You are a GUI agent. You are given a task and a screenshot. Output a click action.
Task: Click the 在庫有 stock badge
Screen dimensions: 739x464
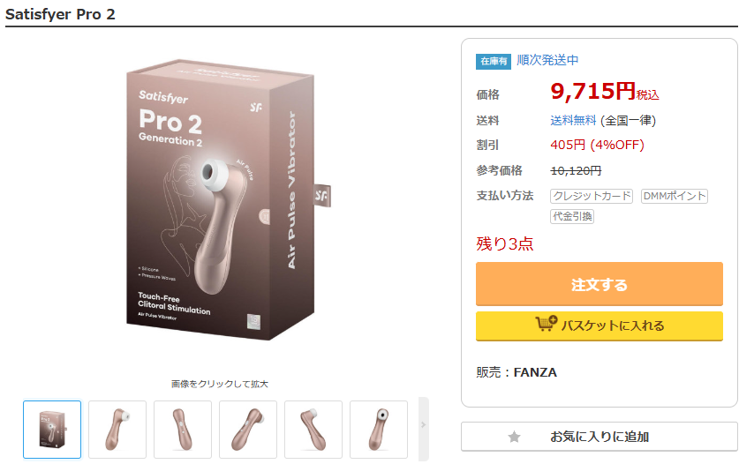pos(494,61)
